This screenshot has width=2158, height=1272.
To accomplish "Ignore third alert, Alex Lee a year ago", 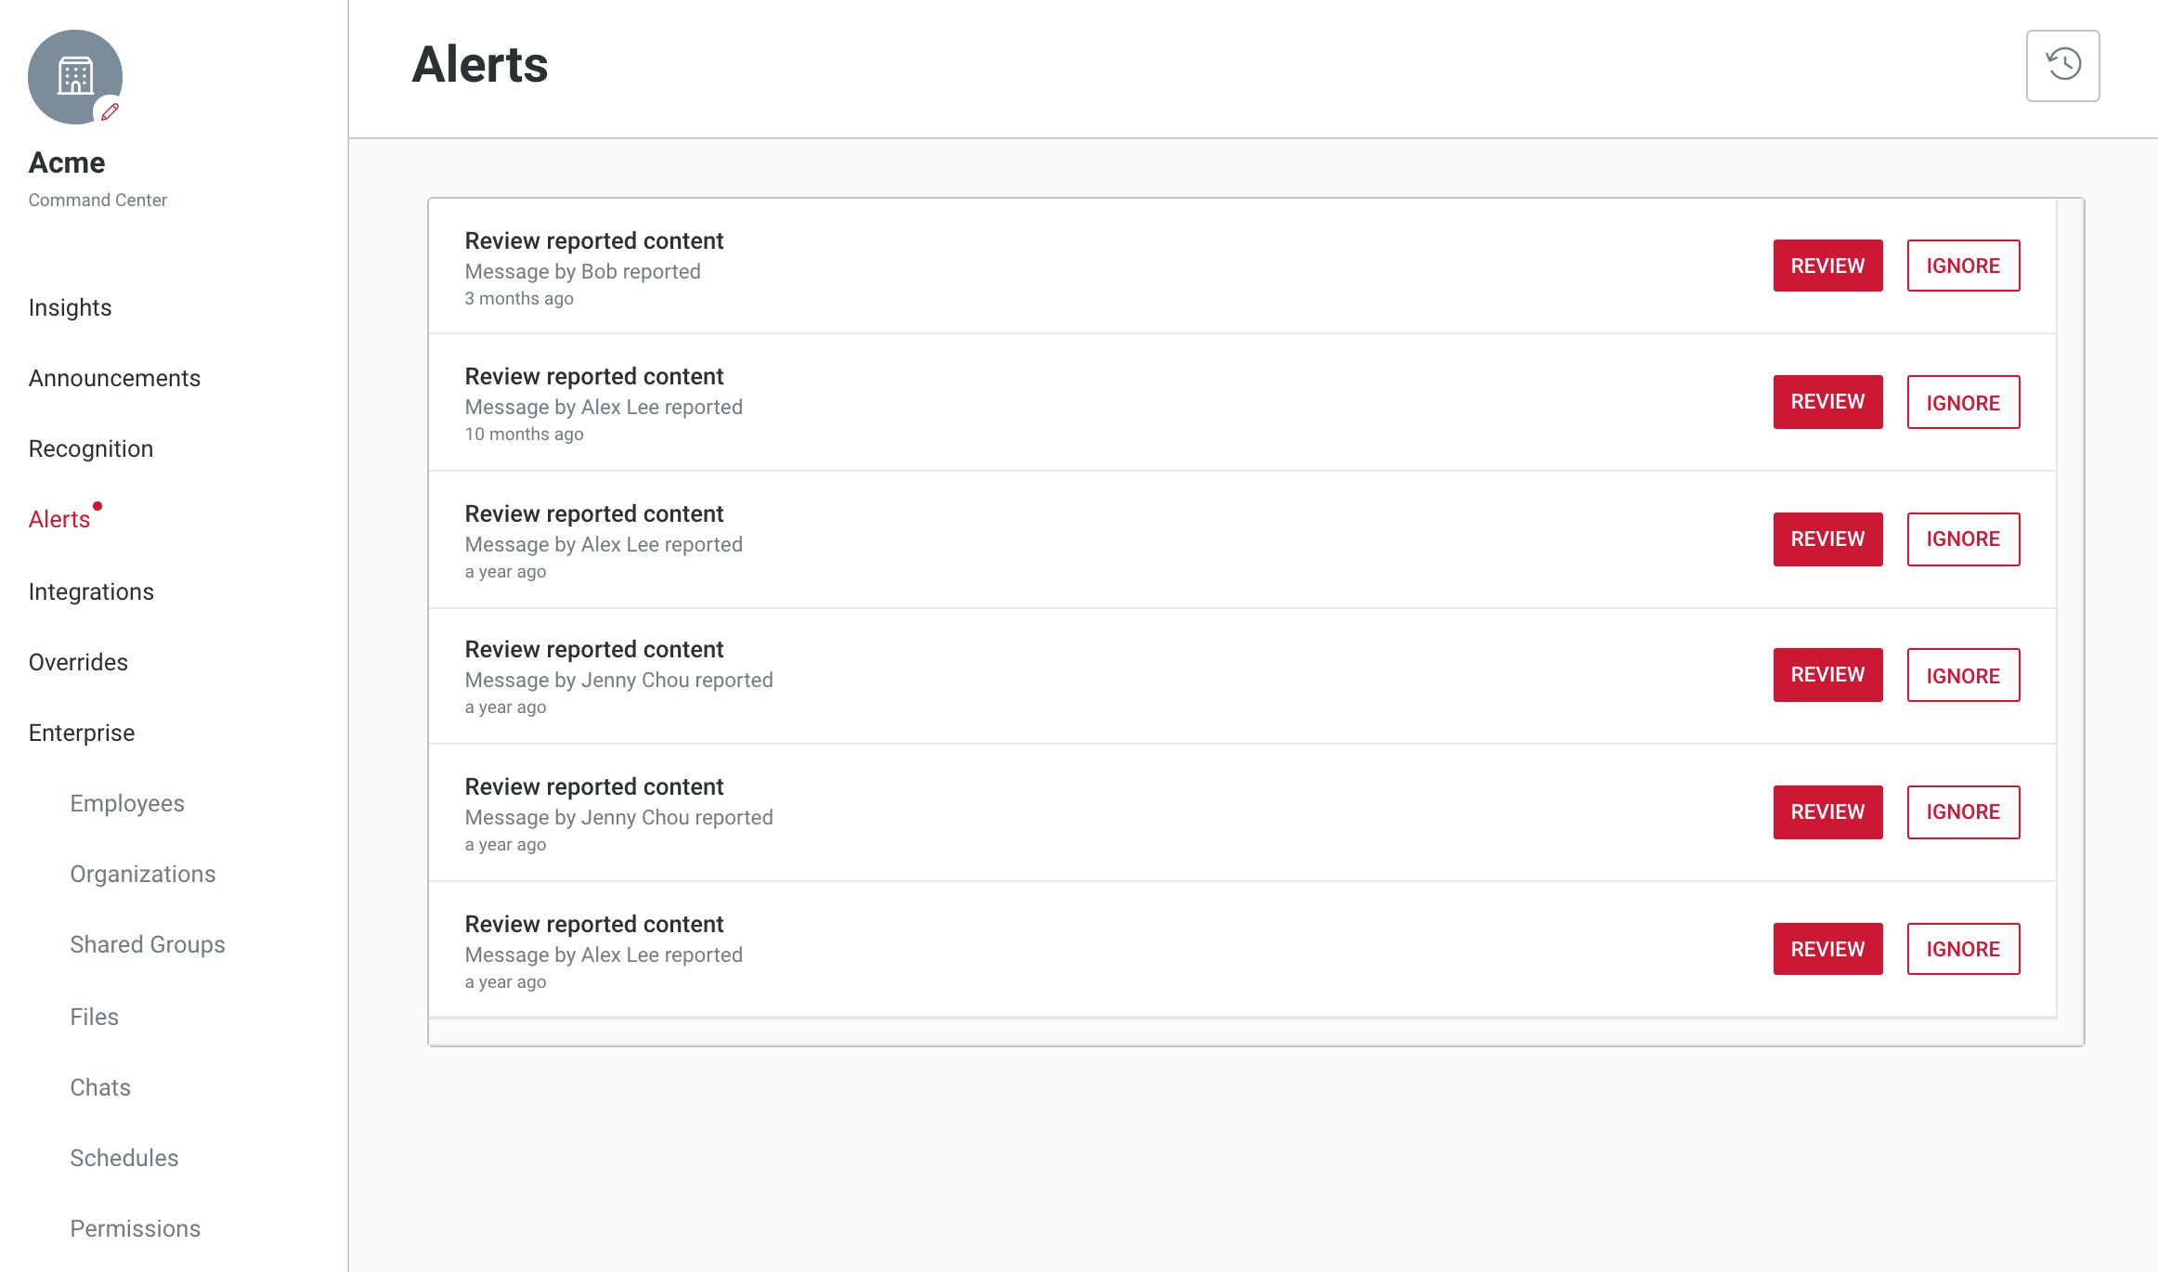I will click(1963, 539).
